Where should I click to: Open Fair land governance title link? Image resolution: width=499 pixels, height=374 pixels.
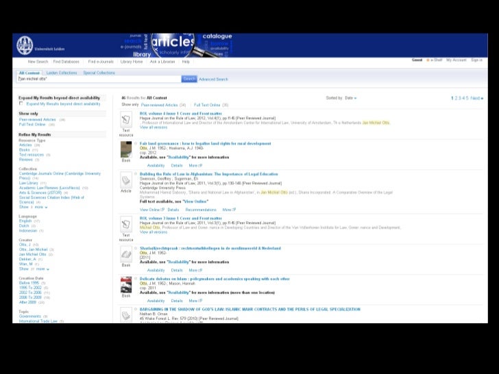pyautogui.click(x=205, y=143)
